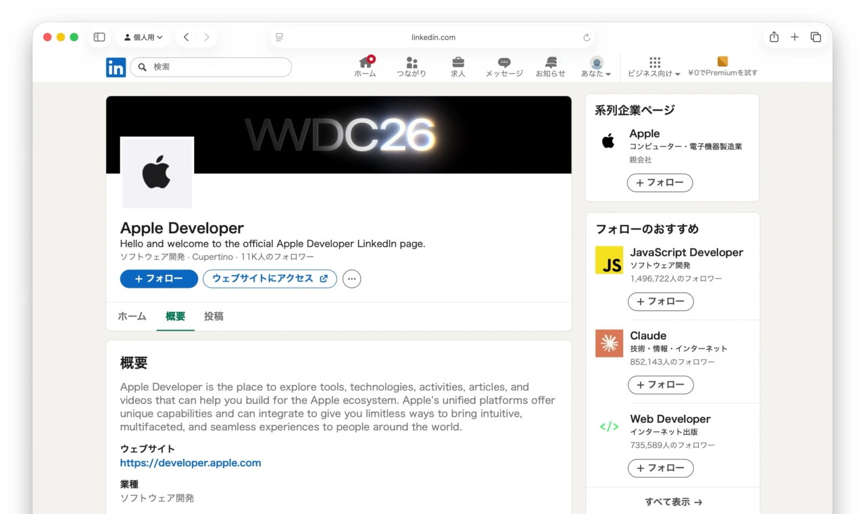Show all tabs with the tab overview icon
Image resolution: width=865 pixels, height=514 pixels.
coord(816,37)
